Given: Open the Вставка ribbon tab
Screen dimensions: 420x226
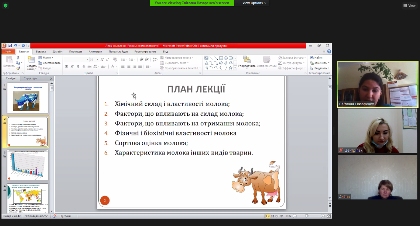Looking at the screenshot, I should (x=41, y=51).
